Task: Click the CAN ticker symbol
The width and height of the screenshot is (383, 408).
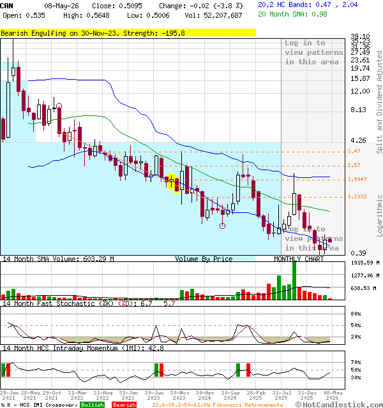Action: point(6,6)
